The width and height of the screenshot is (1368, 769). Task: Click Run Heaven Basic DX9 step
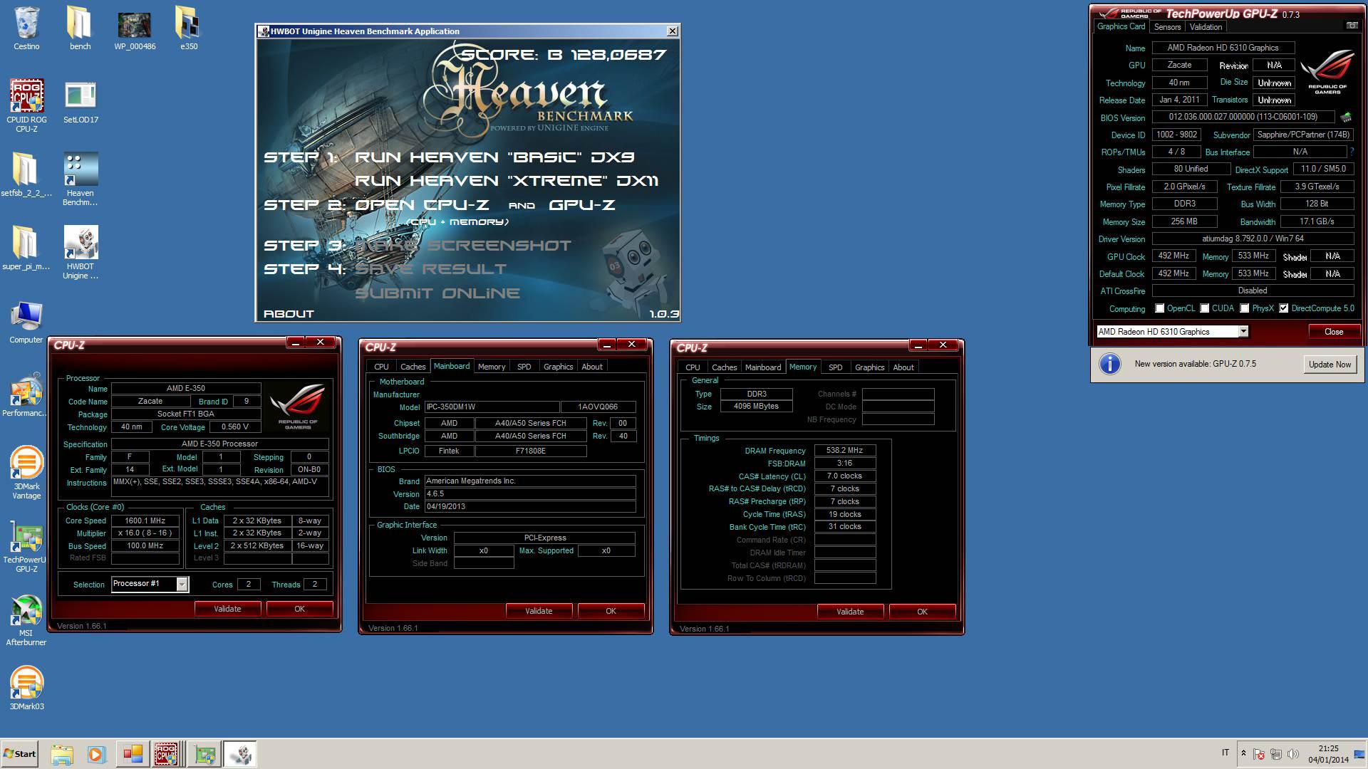tap(494, 157)
